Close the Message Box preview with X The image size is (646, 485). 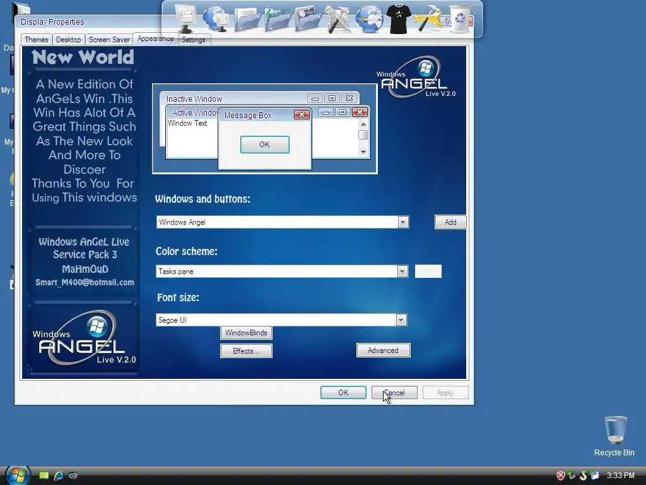tap(302, 115)
